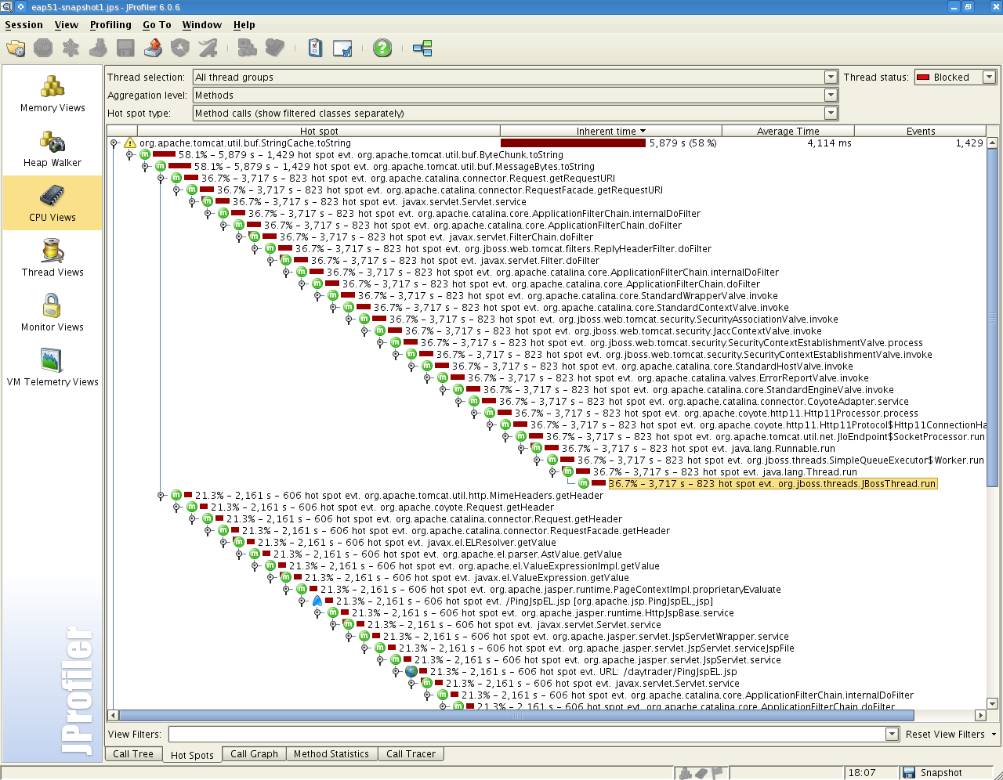Screen dimensions: 1003x780
Task: Open the Session menu
Action: (24, 25)
